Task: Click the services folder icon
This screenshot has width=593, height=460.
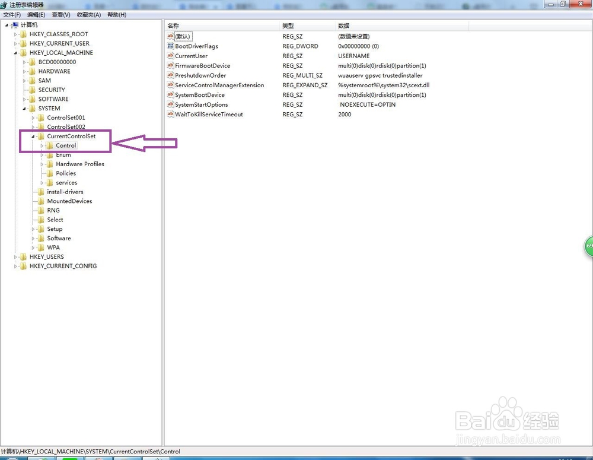Action: click(x=50, y=182)
